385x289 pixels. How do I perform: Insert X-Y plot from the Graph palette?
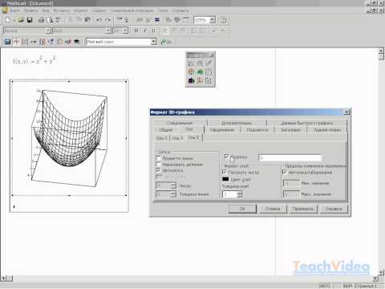191,63
